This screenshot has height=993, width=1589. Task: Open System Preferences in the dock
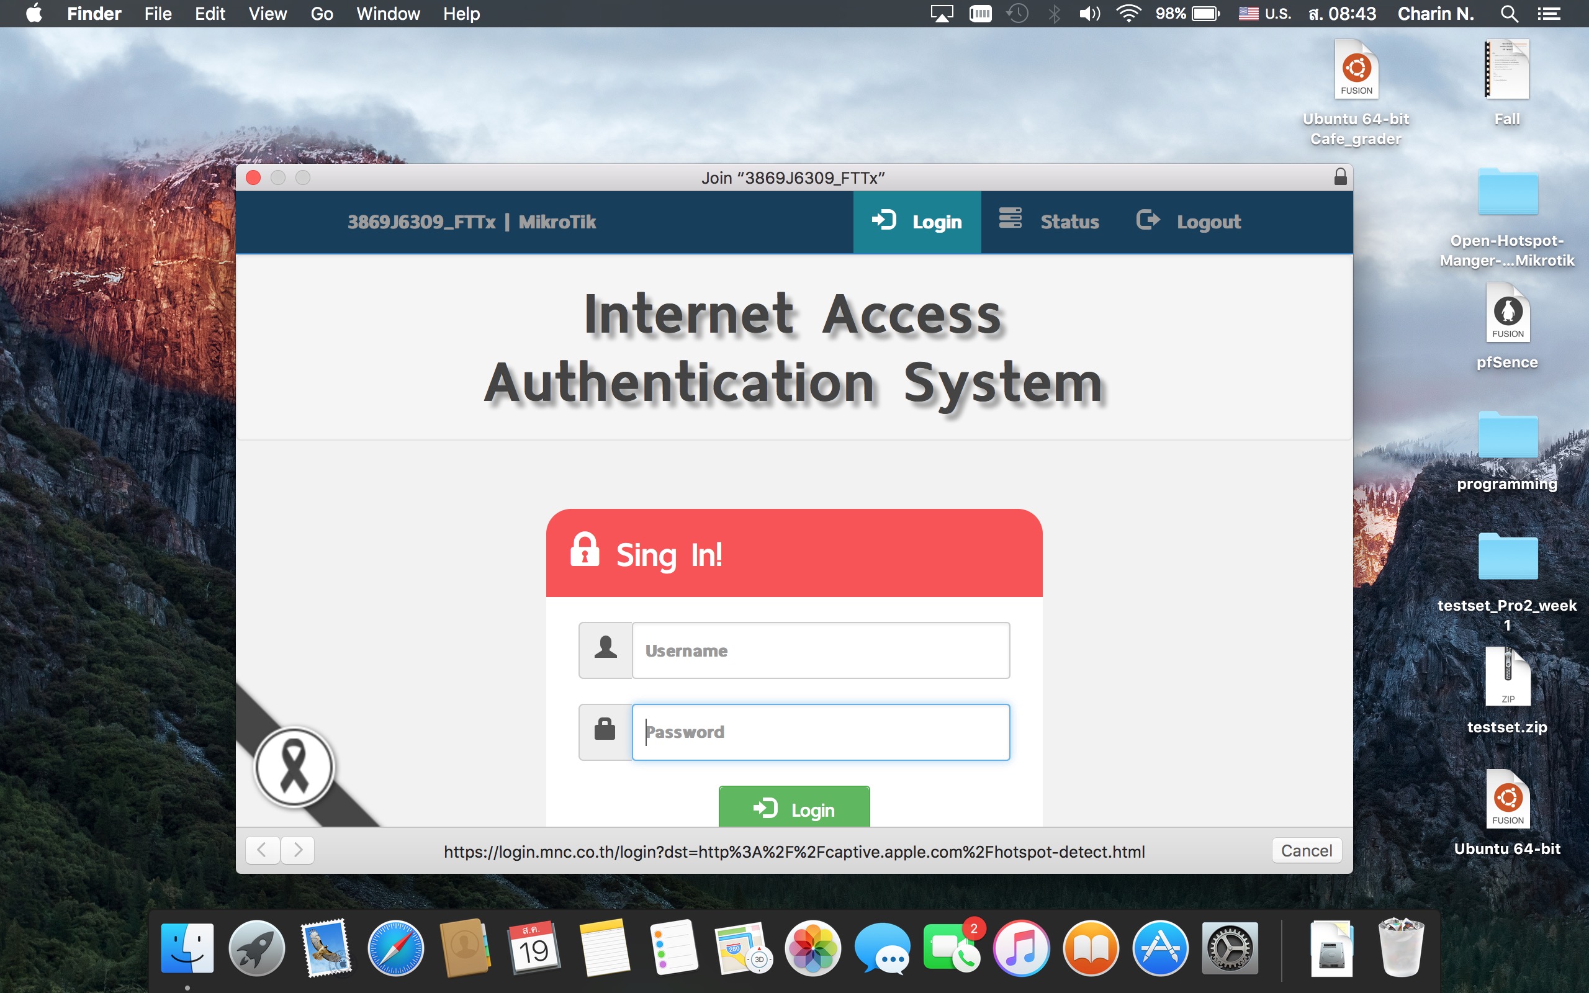click(x=1229, y=948)
